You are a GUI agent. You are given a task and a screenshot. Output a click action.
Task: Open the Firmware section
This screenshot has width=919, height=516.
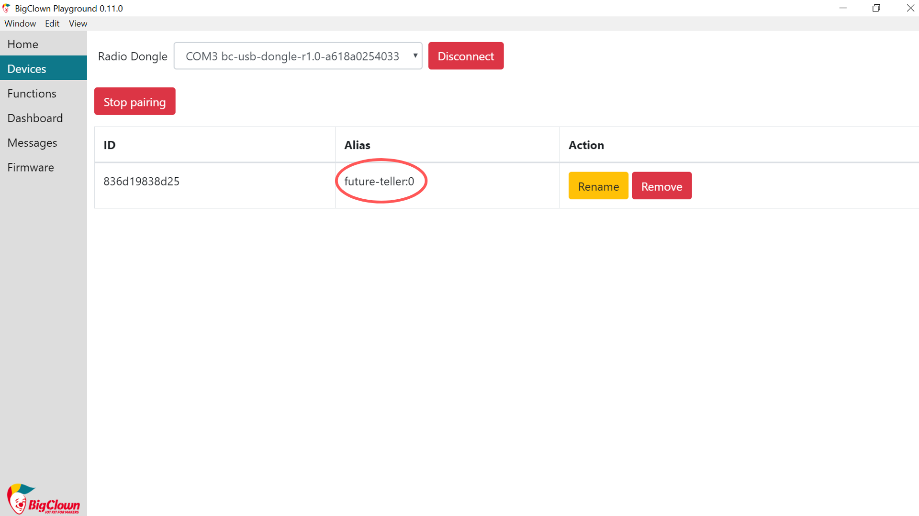point(43,167)
